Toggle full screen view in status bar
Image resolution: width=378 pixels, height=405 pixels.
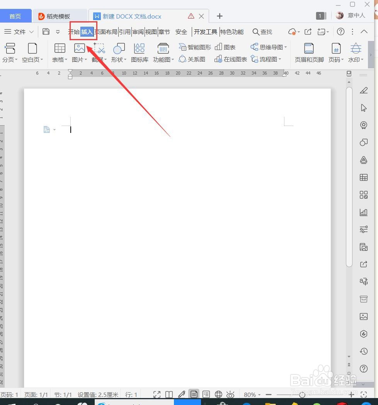click(x=157, y=395)
